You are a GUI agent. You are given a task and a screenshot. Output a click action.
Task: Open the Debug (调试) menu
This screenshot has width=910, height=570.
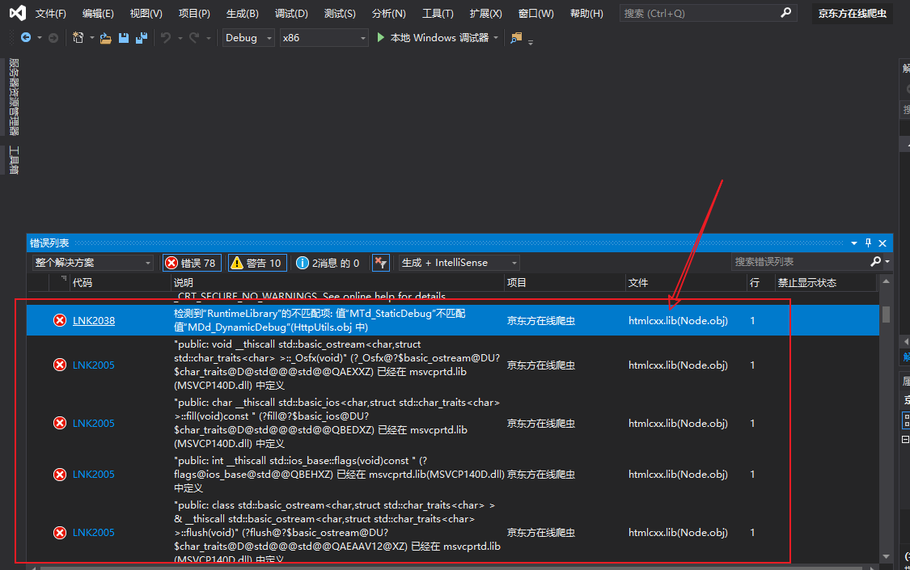291,13
